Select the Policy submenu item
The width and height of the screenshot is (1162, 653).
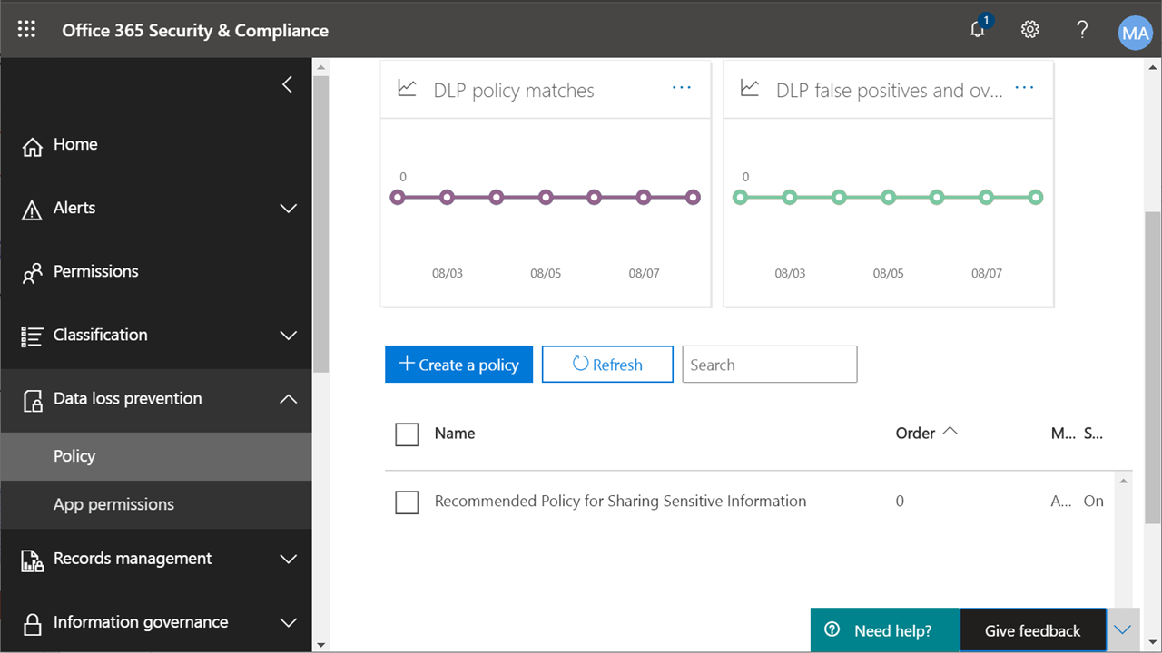tap(156, 456)
